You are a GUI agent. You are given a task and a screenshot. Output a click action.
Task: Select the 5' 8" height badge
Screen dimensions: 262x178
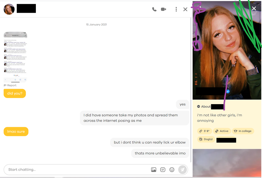204,131
